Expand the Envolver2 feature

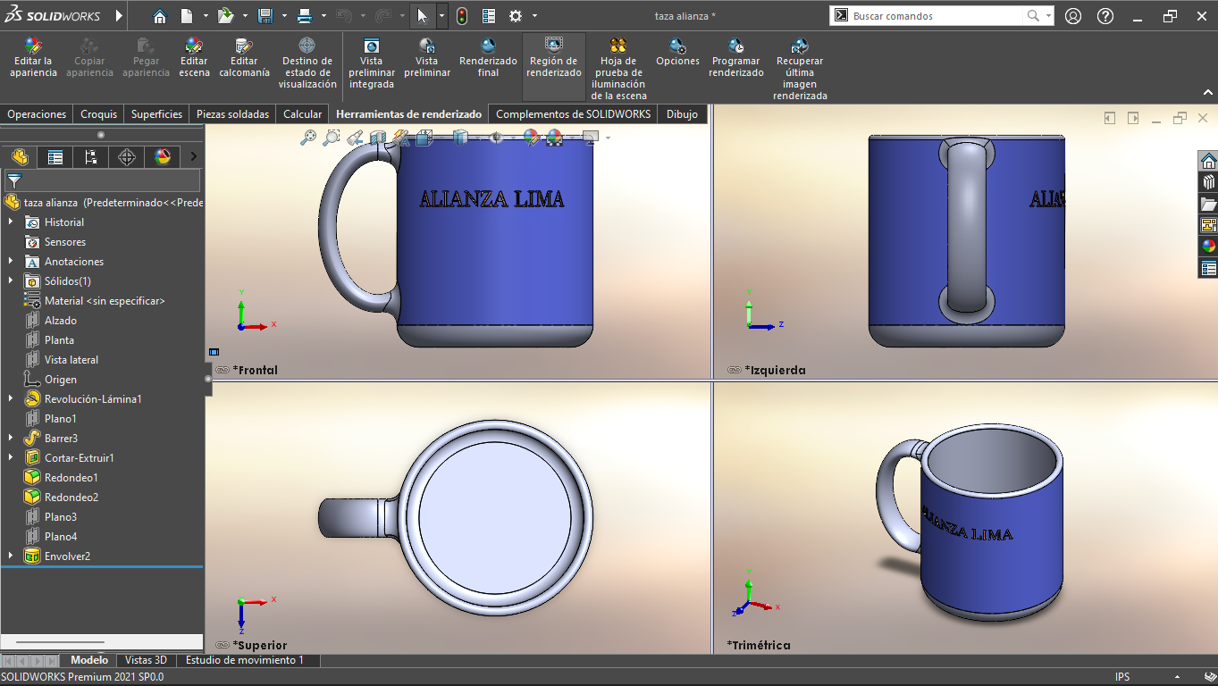pos(11,556)
